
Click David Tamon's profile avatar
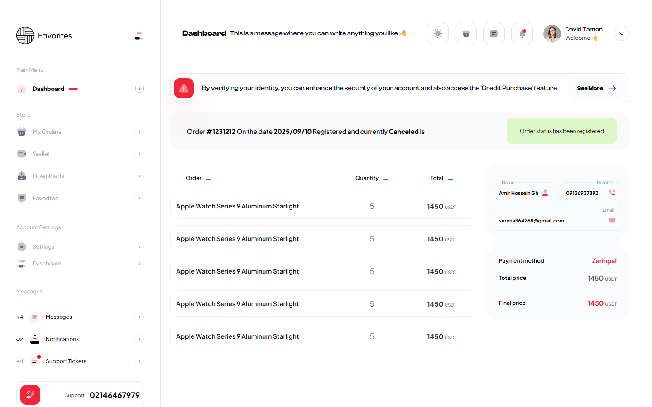pos(552,33)
